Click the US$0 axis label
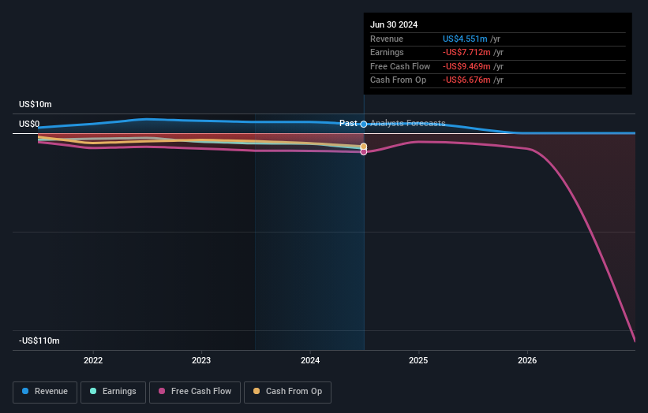Screen dimensions: 648x413 tap(29, 124)
